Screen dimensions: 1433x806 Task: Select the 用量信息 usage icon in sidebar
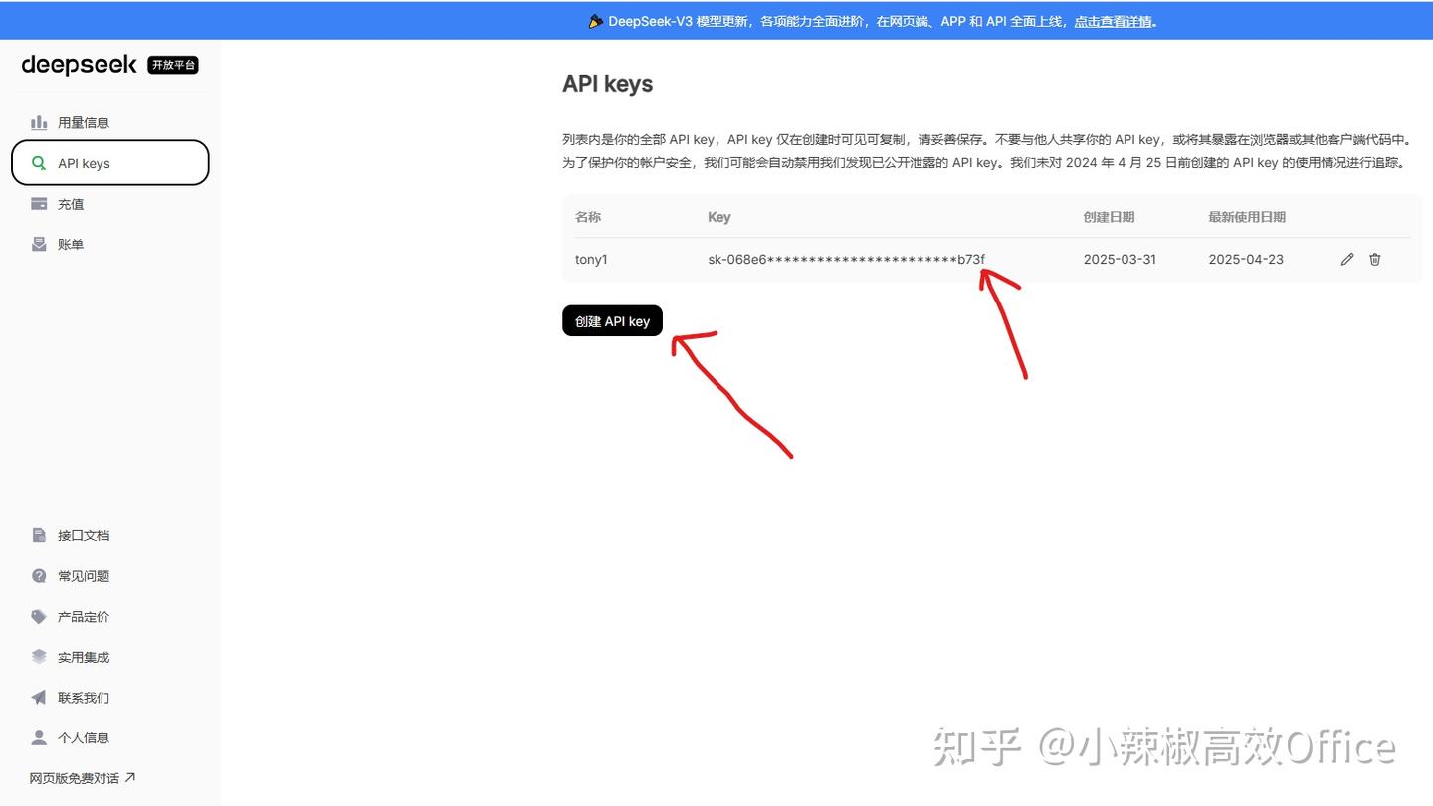click(x=37, y=122)
